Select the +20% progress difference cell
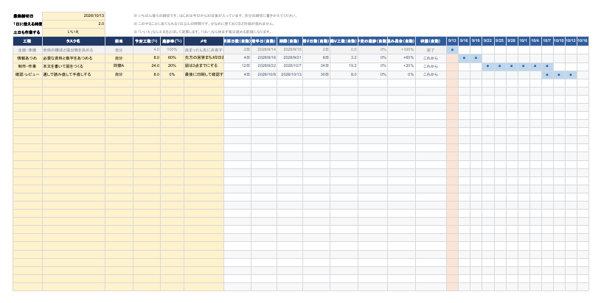Viewport: 601px width, 303px height. pyautogui.click(x=401, y=66)
